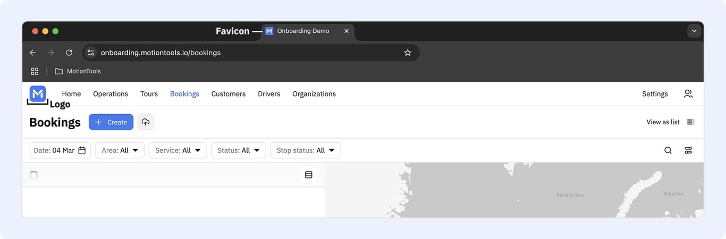This screenshot has height=239, width=726.
Task: Click the address bar URL field
Action: point(251,53)
